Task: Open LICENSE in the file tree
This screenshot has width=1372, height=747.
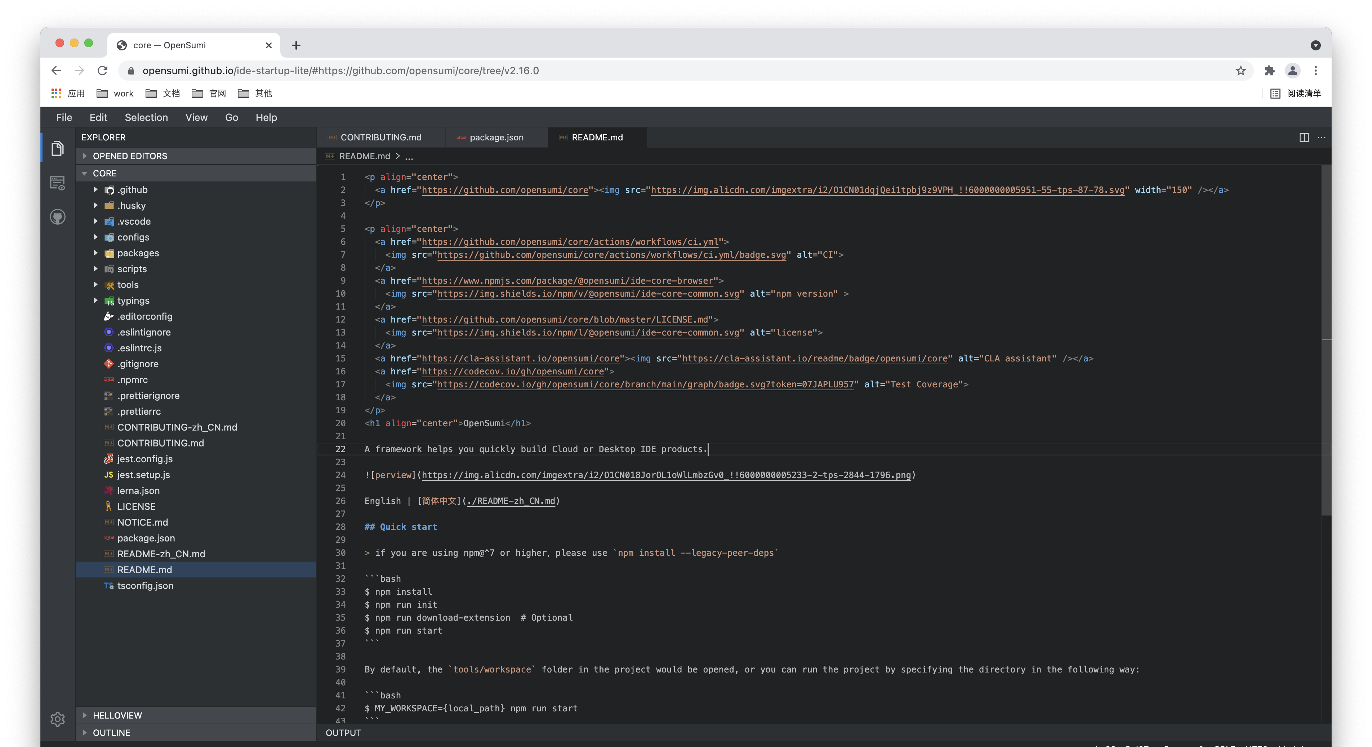Action: [196, 507]
